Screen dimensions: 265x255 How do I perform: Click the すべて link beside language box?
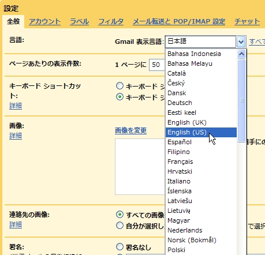[x=257, y=42]
